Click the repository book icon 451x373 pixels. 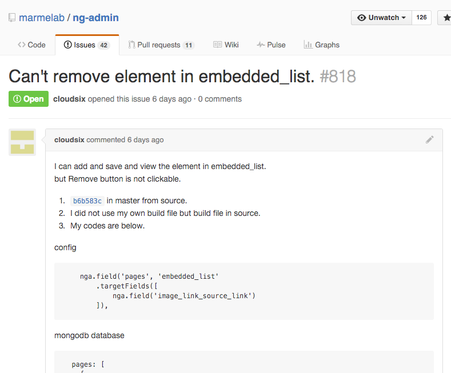tap(12, 18)
